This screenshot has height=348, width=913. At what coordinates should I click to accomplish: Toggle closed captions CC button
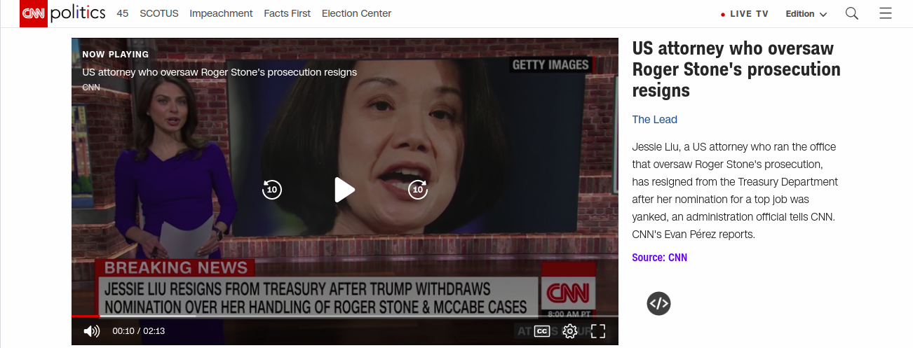coord(542,331)
